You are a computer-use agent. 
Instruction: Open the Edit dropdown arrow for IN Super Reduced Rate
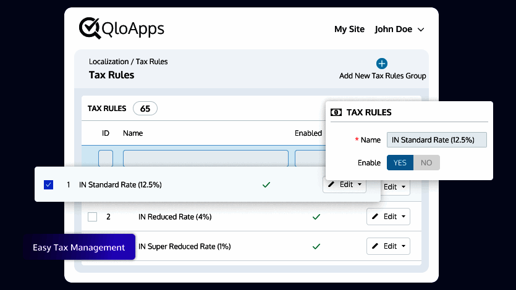[x=404, y=246]
